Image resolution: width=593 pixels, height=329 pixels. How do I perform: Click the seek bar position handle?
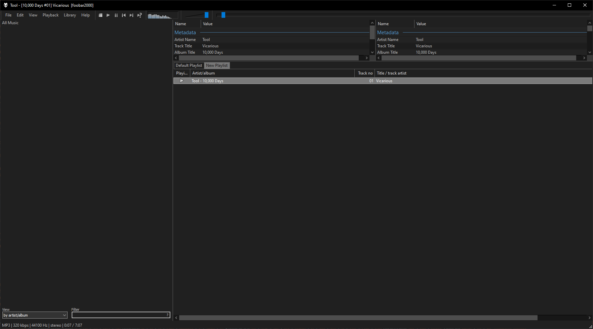coord(223,15)
